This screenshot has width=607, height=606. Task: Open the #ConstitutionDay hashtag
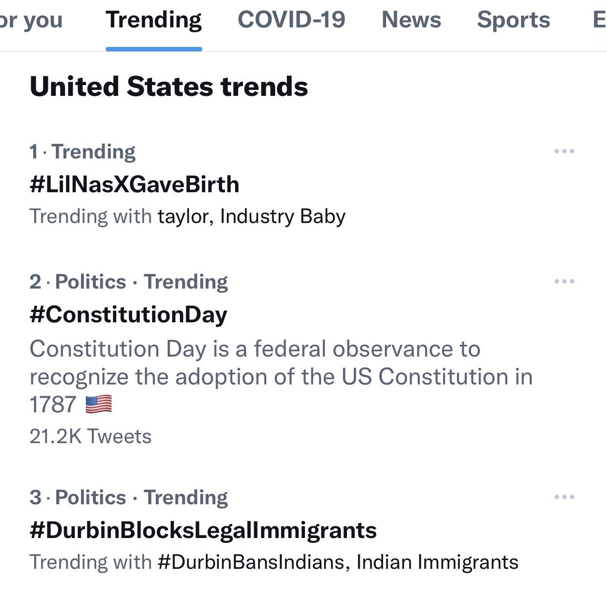(x=129, y=314)
